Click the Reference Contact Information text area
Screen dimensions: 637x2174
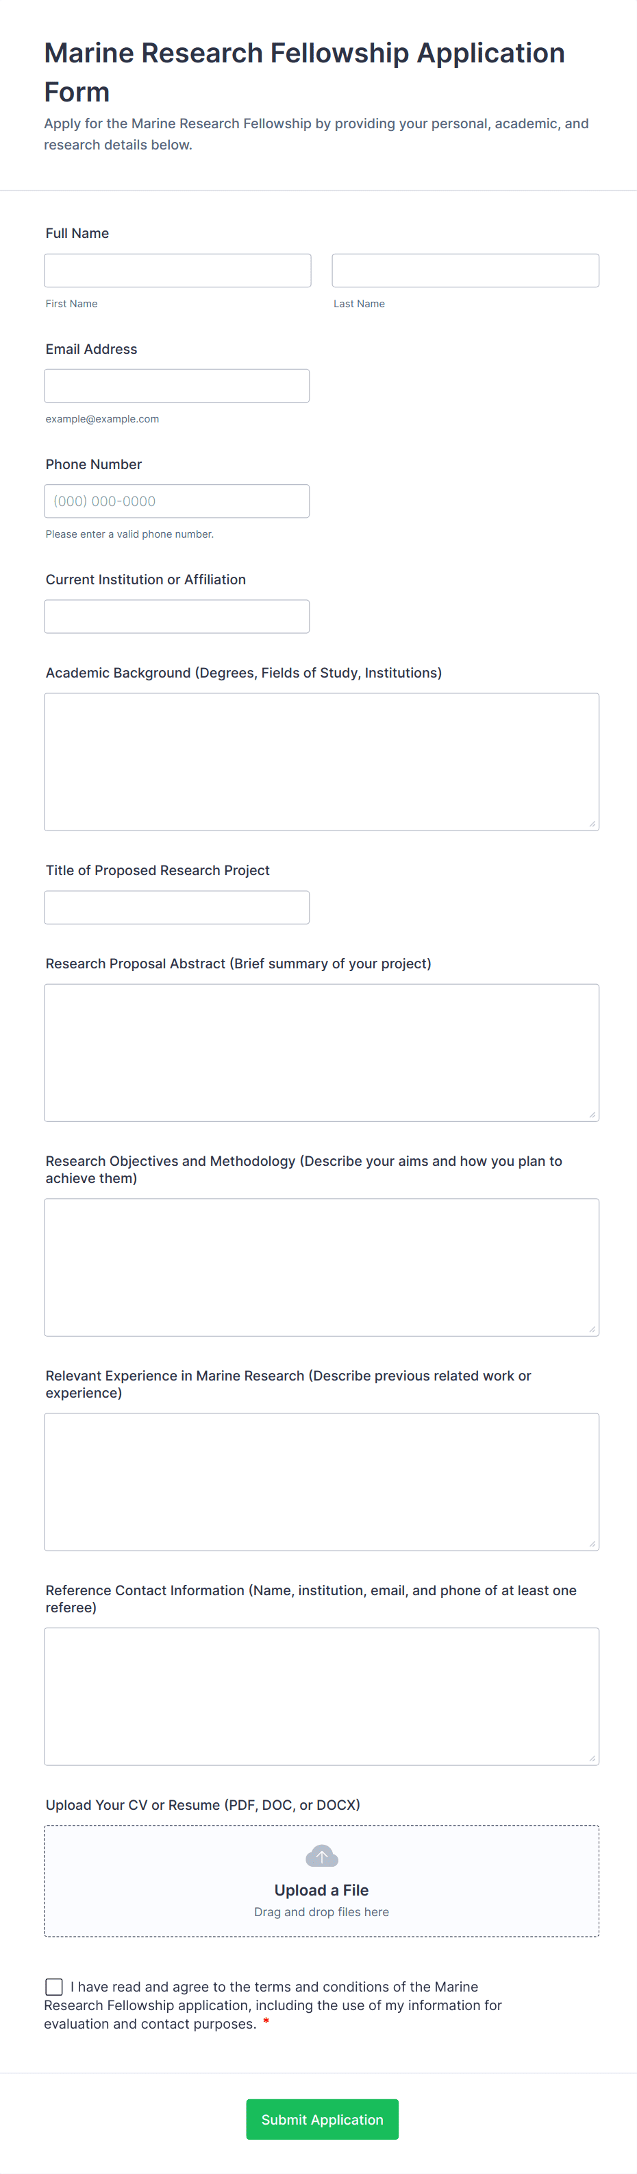click(321, 1696)
